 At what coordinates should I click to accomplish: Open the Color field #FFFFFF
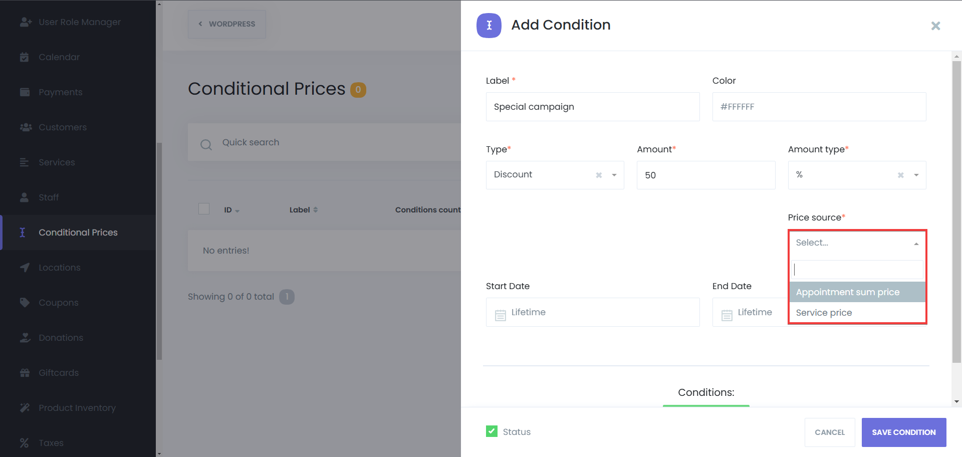(819, 107)
